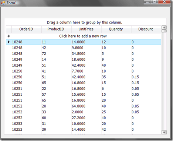
Task: Click the scrollbar up arrow button
Action: (164, 28)
